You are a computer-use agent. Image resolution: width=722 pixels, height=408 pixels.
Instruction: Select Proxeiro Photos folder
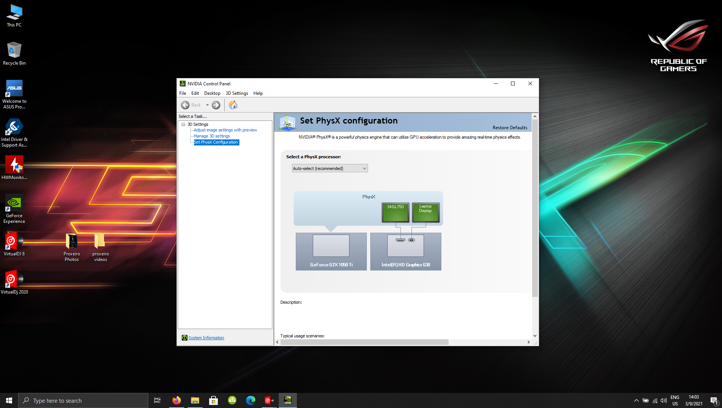coord(72,247)
